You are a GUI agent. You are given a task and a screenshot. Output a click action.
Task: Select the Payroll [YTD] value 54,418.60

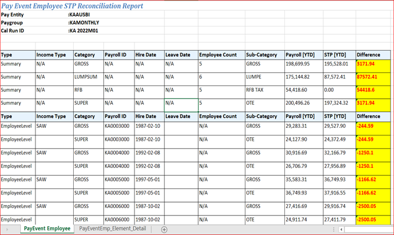coord(304,92)
